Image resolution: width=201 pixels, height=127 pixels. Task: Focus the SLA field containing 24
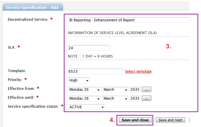pyautogui.click(x=89, y=48)
